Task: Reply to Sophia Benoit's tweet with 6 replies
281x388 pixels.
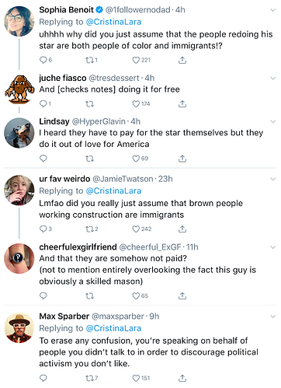Action: coord(43,60)
